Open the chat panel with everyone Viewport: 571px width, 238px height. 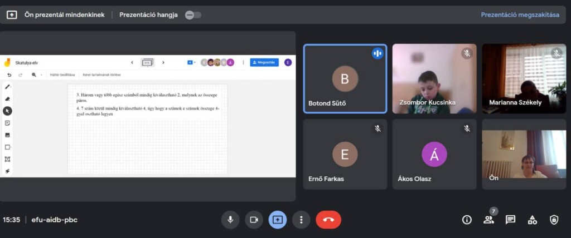coord(510,220)
